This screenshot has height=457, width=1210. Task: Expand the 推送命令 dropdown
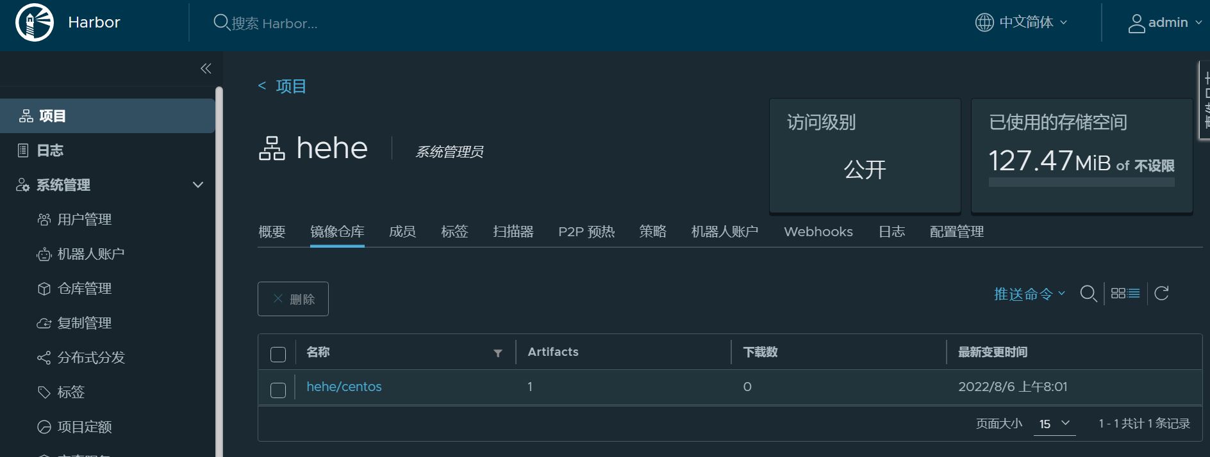pyautogui.click(x=1029, y=294)
